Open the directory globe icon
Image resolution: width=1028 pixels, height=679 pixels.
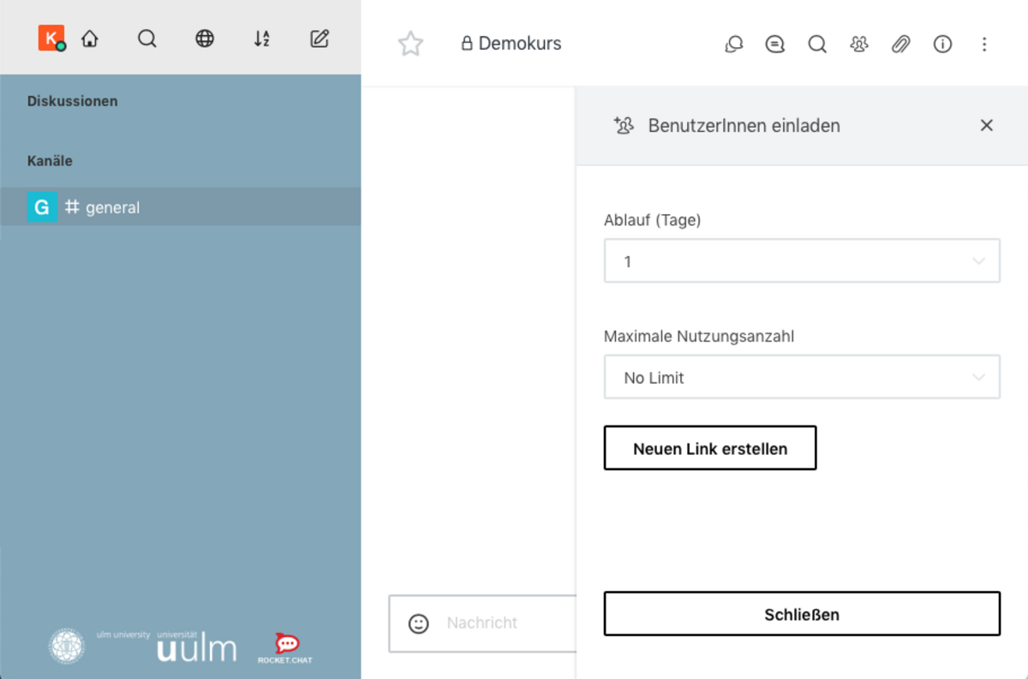tap(205, 39)
